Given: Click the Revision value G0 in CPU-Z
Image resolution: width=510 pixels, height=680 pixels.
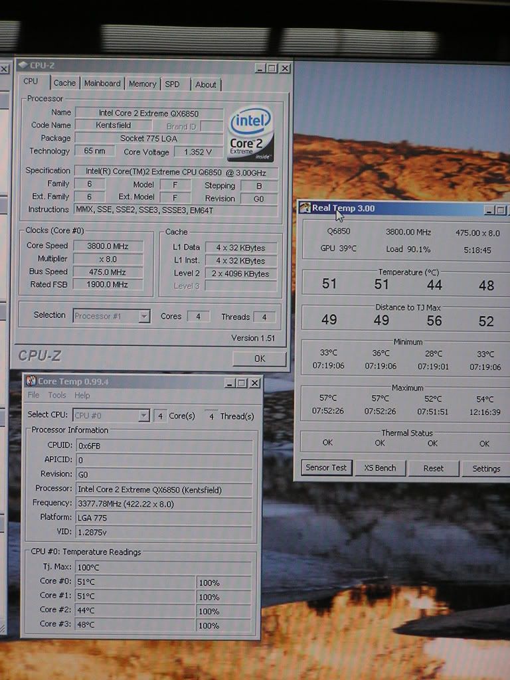Looking at the screenshot, I should [x=258, y=199].
